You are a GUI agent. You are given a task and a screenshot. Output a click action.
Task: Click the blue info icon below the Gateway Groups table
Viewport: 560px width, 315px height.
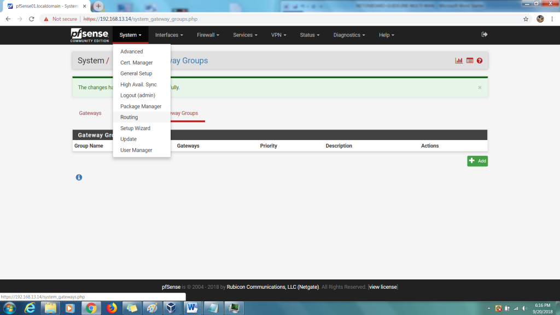79,177
